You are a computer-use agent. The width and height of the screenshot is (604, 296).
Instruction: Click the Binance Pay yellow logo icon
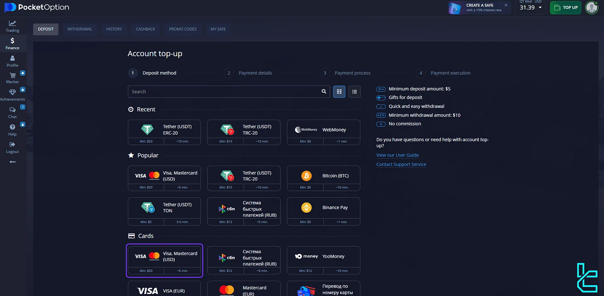pos(306,208)
